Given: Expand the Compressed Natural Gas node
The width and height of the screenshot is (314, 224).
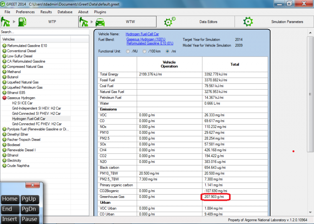Looking at the screenshot, I should 5,66.
